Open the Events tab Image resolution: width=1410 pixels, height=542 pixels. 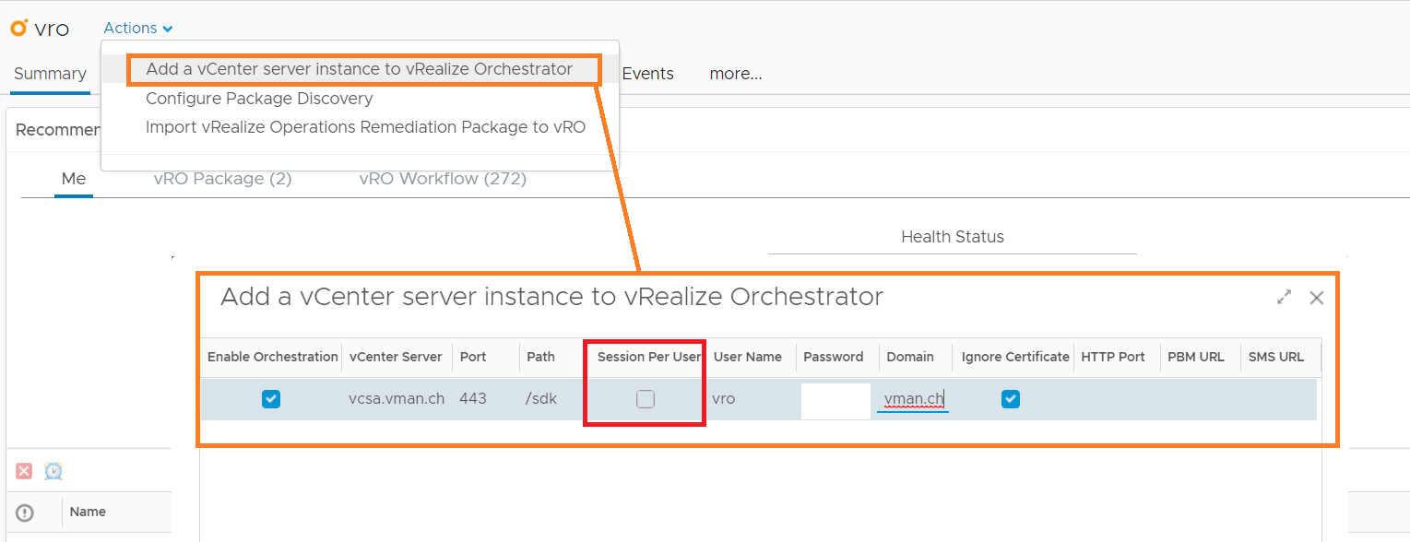coord(647,74)
